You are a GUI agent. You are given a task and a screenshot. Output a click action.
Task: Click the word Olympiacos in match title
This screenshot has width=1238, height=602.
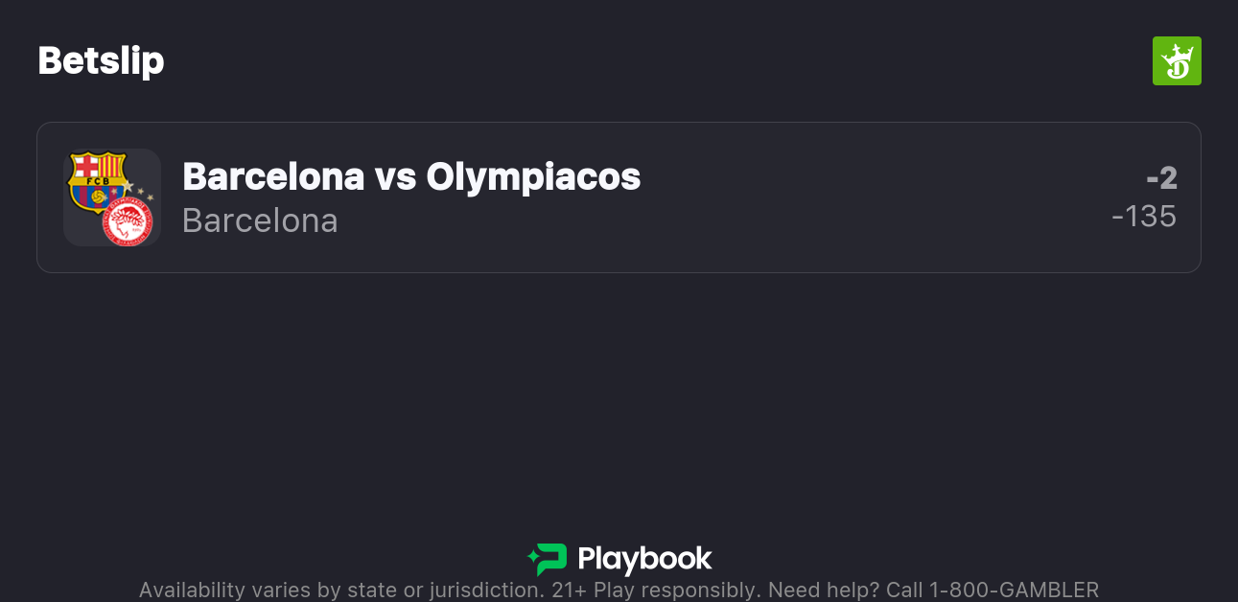533,176
